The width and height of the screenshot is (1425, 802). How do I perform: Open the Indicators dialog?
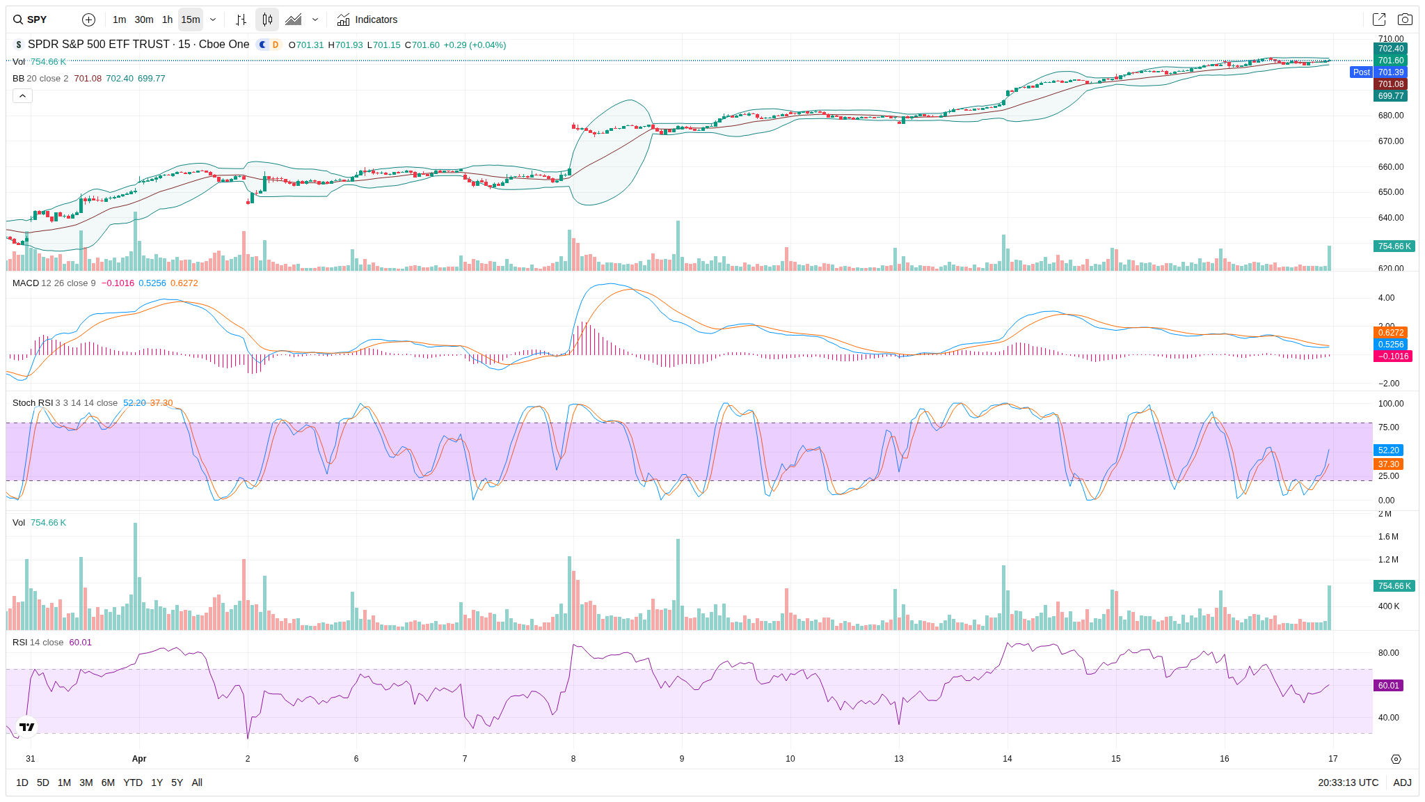[x=367, y=19]
